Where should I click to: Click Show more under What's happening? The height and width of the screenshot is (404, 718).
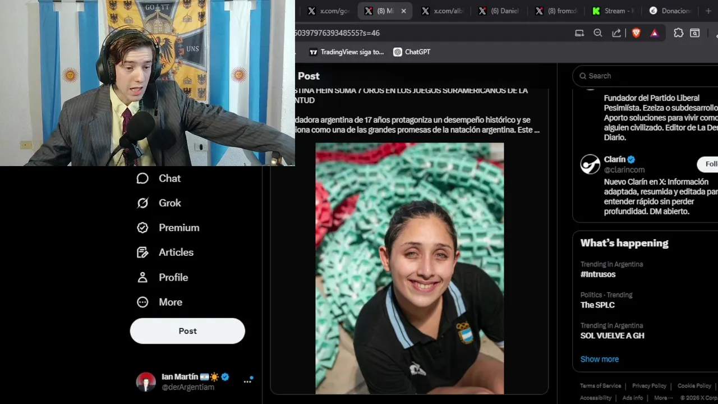coord(600,359)
